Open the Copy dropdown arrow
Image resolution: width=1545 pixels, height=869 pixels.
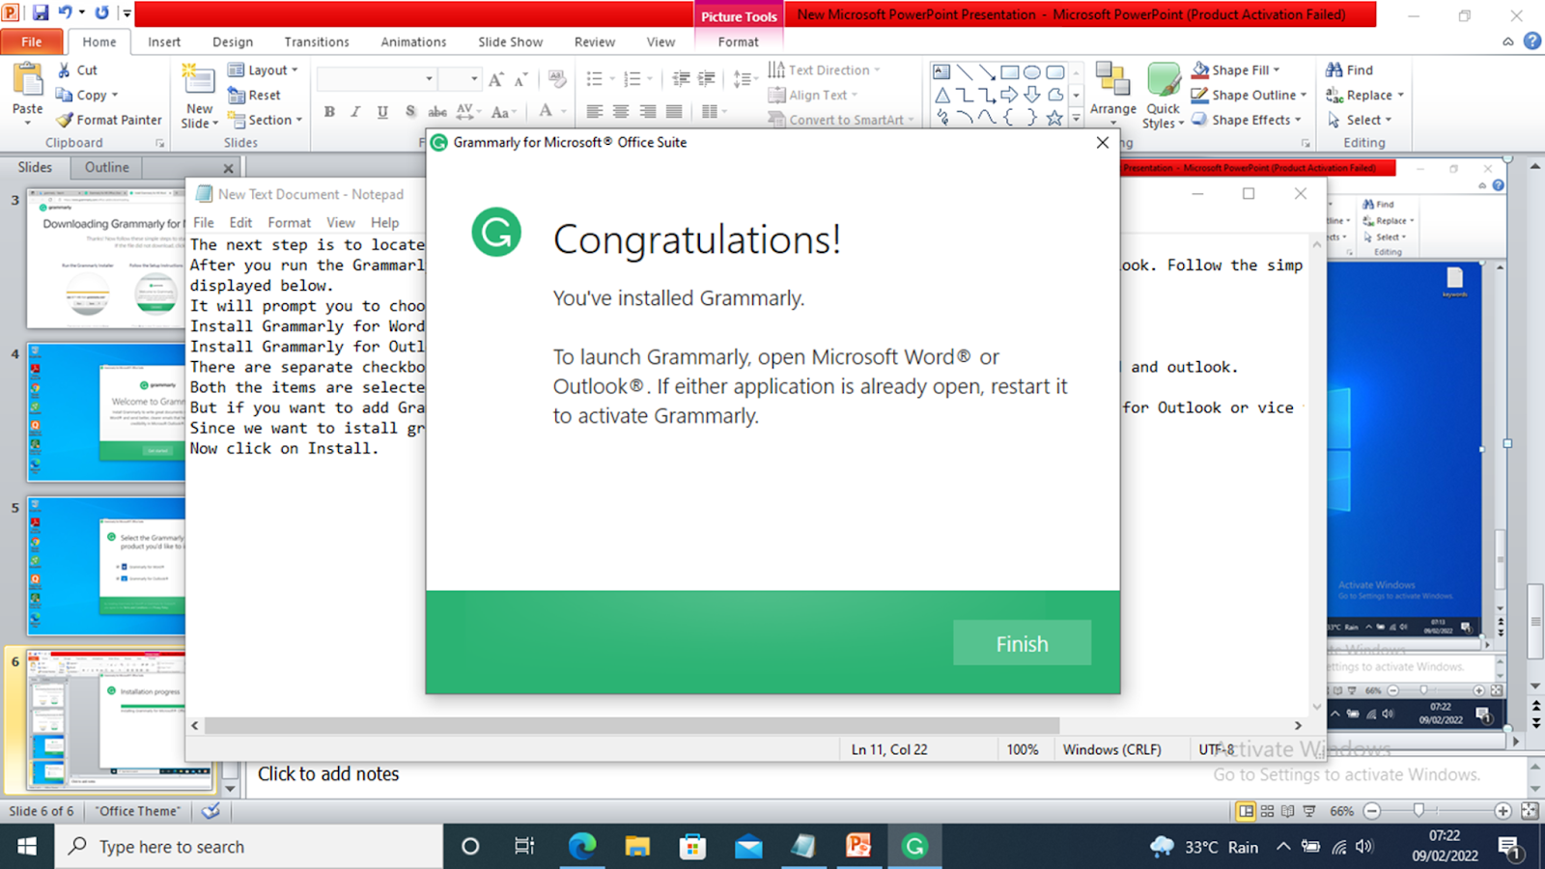[x=115, y=95]
